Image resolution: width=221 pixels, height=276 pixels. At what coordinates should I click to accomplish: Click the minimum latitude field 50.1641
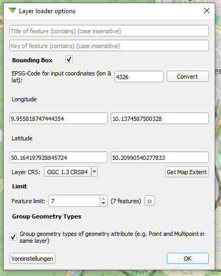(59, 157)
